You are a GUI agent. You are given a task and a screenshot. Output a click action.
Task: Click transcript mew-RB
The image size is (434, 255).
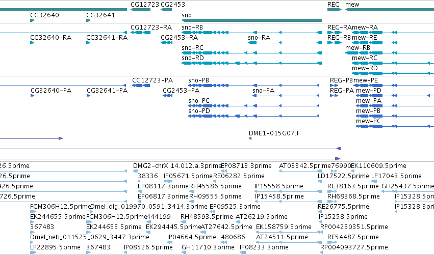click(x=358, y=48)
